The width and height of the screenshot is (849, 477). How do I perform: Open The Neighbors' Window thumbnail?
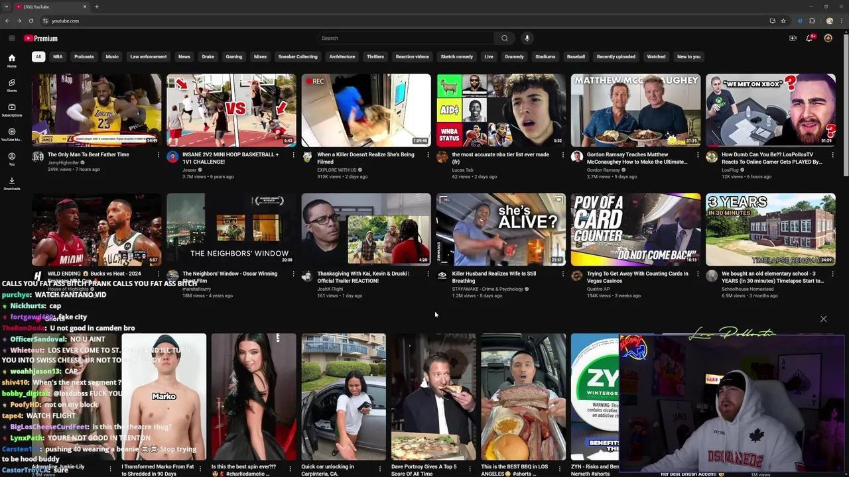pyautogui.click(x=231, y=229)
